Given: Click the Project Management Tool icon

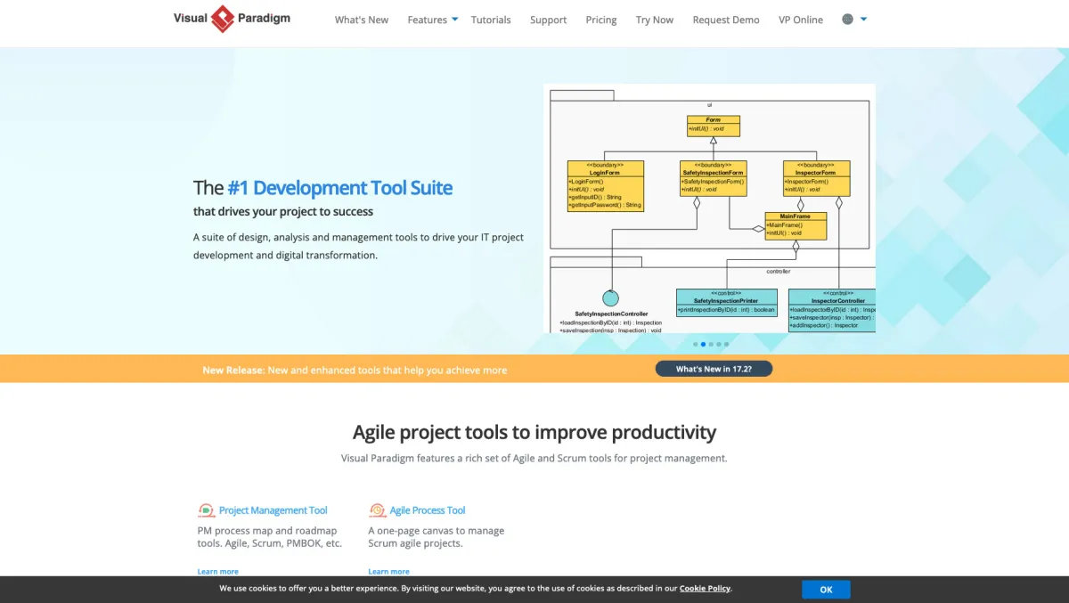Looking at the screenshot, I should pyautogui.click(x=207, y=510).
